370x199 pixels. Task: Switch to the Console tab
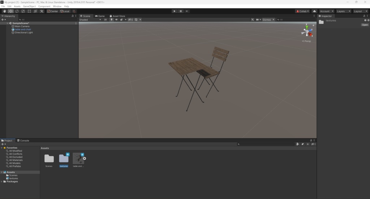tap(23, 140)
